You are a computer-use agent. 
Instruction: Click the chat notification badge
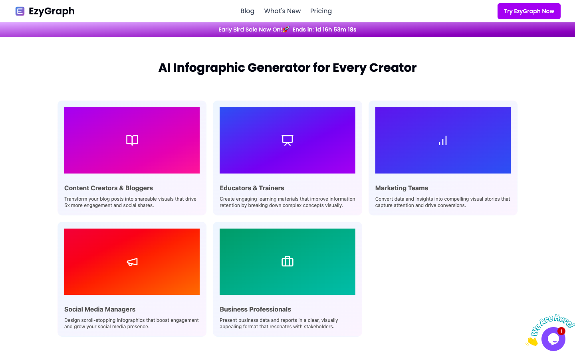pos(561,331)
